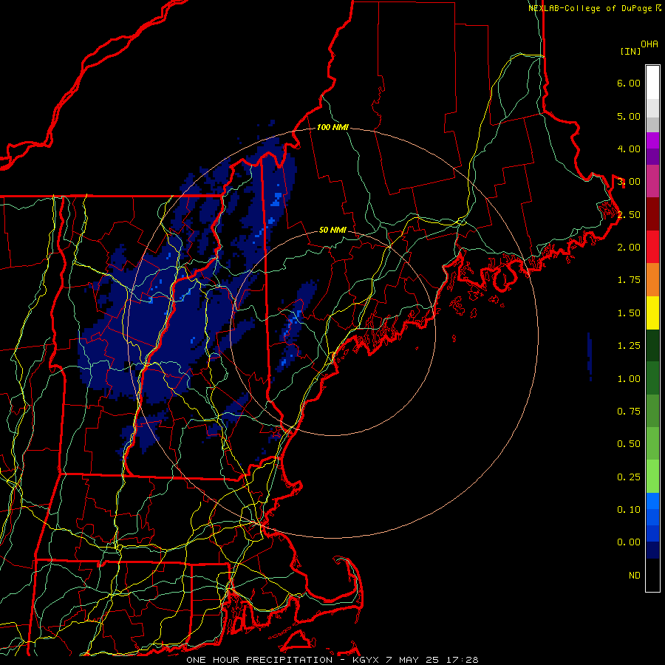Select the 2.50 legend value
The height and width of the screenshot is (665, 665).
[629, 214]
